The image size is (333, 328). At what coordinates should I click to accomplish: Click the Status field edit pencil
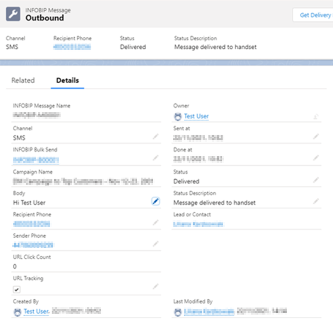click(316, 180)
